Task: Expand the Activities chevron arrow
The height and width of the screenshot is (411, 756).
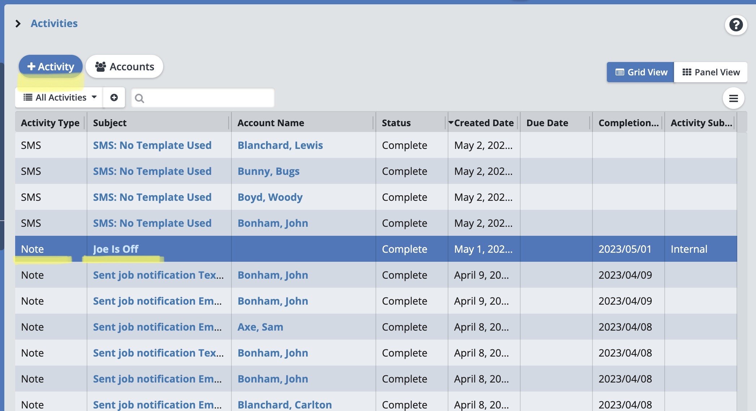Action: pos(18,24)
